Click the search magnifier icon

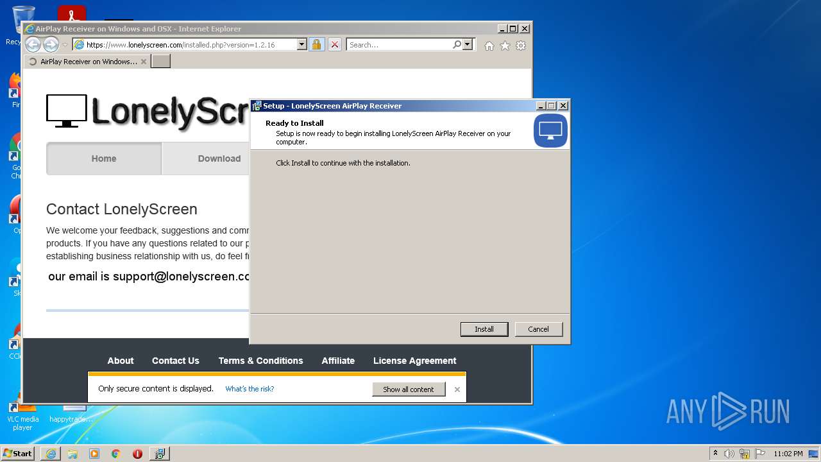pyautogui.click(x=457, y=44)
